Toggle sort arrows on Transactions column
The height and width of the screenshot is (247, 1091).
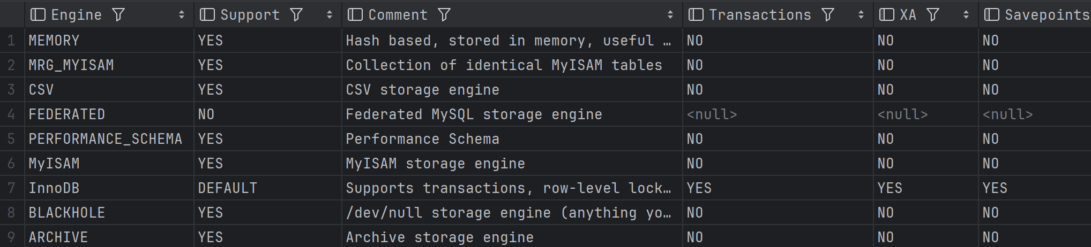(x=861, y=15)
